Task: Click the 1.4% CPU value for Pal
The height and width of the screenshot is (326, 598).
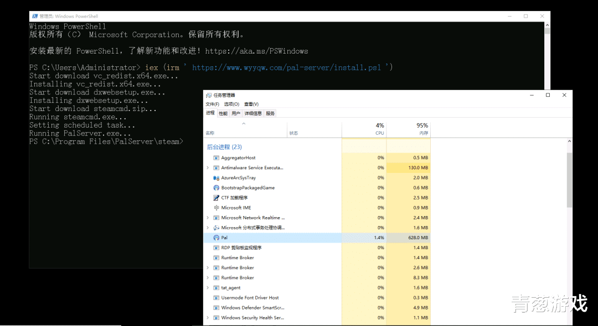Action: 379,238
